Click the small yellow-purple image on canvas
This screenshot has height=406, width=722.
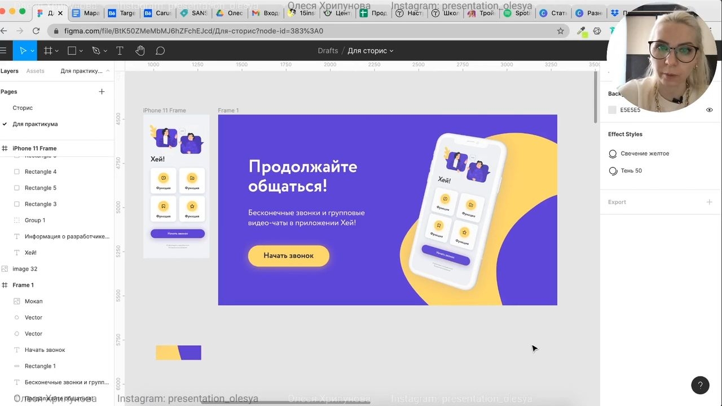[178, 352]
